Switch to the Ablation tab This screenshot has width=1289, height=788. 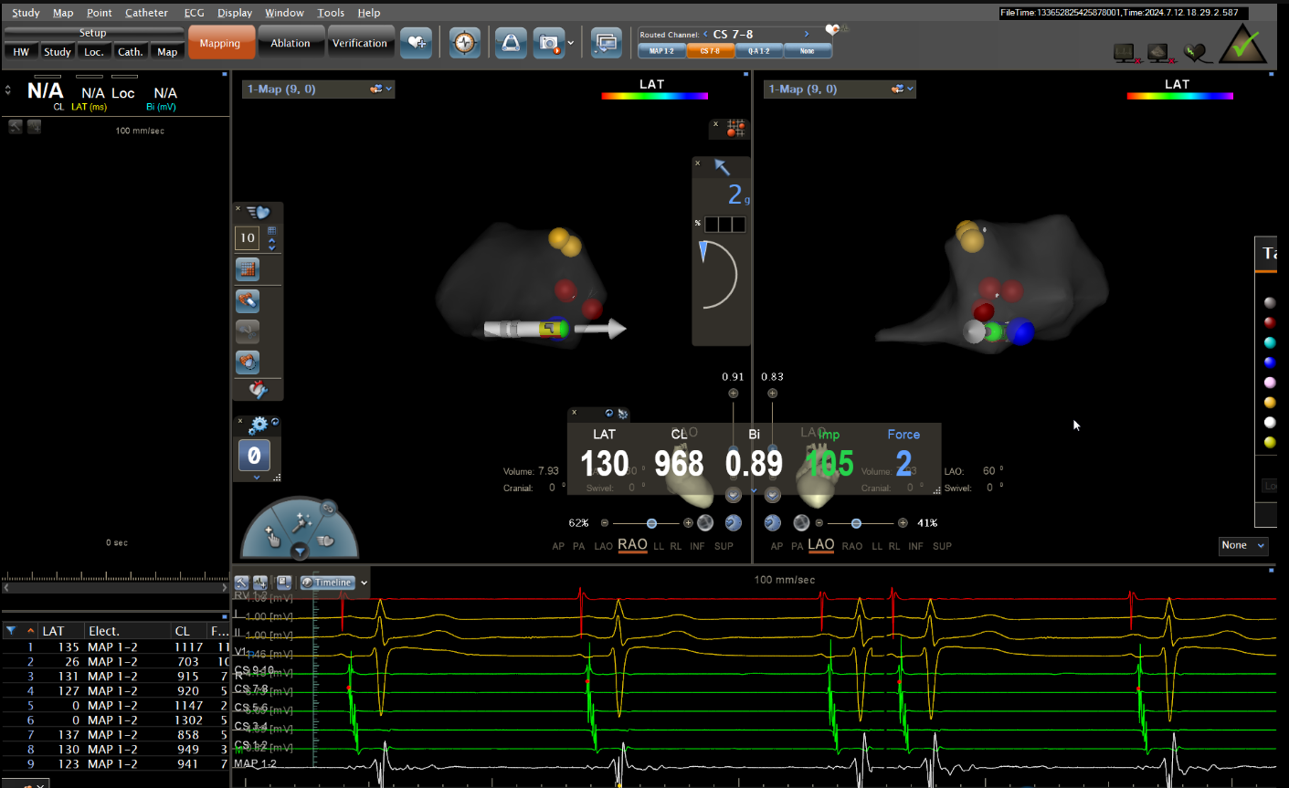pyautogui.click(x=291, y=43)
